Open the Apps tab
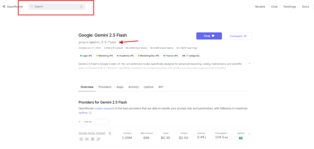This screenshot has width=314, height=149. 120,87
